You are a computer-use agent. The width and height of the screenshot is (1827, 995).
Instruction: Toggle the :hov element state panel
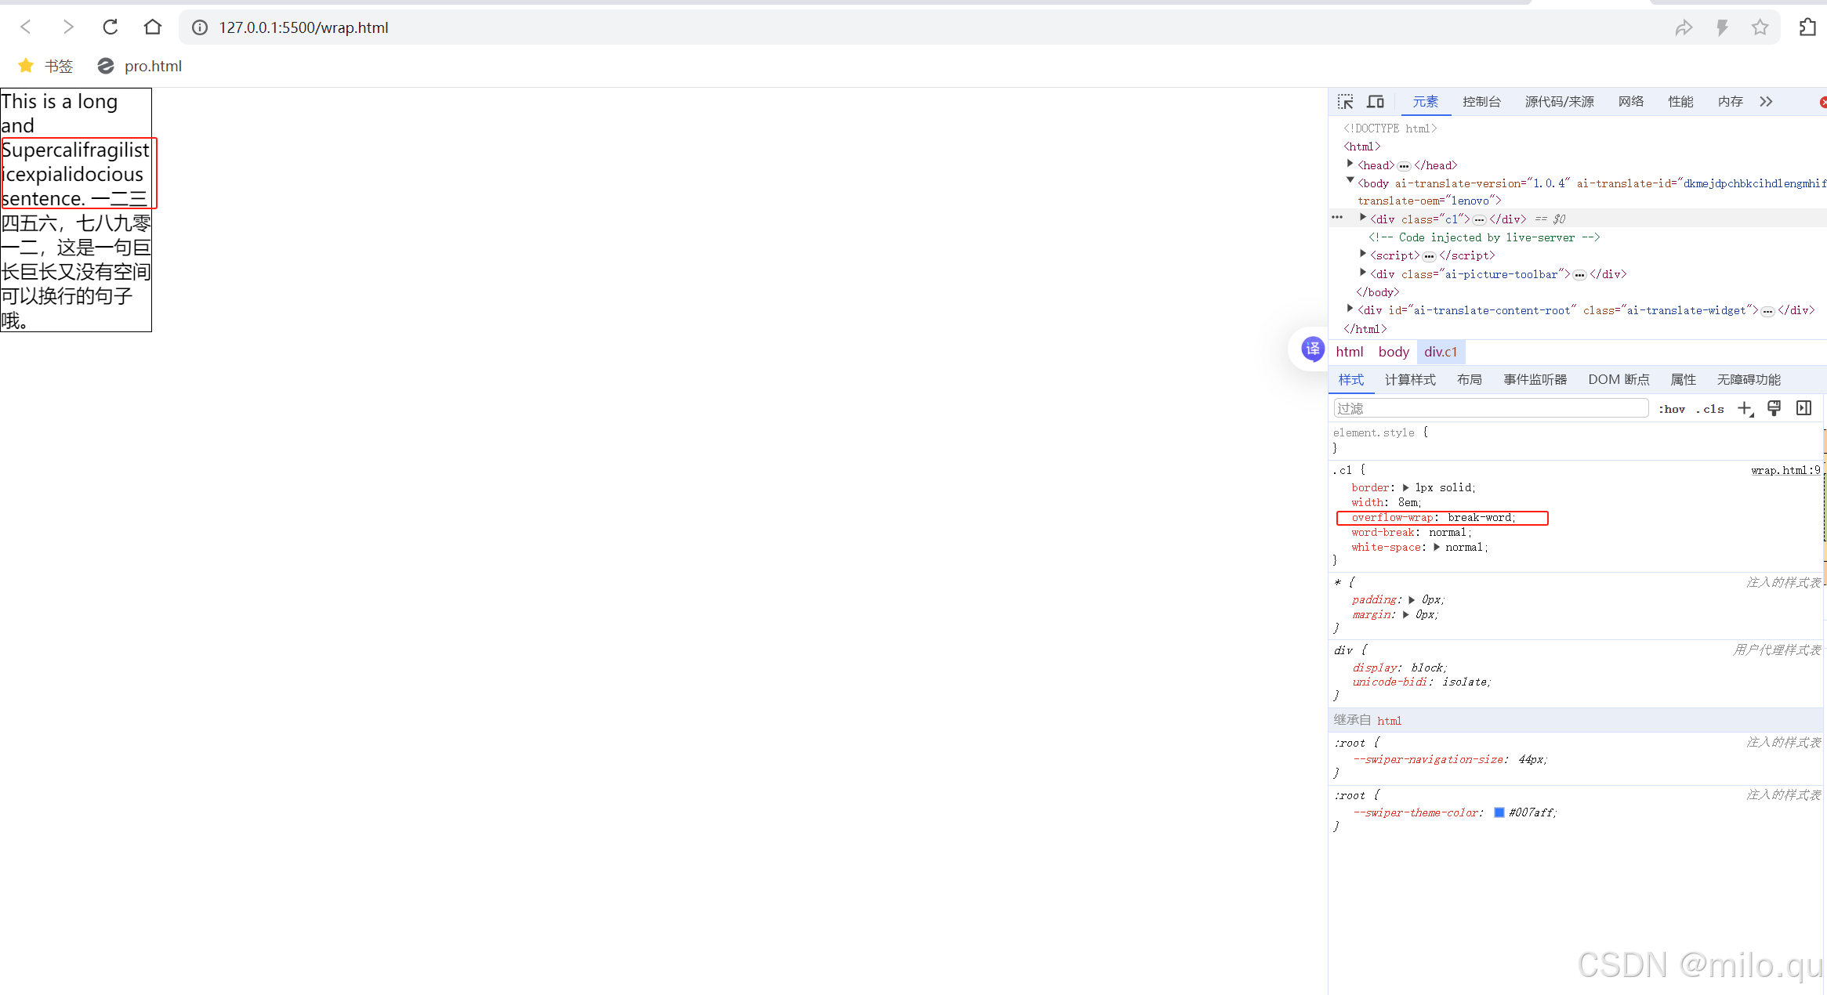(1672, 409)
